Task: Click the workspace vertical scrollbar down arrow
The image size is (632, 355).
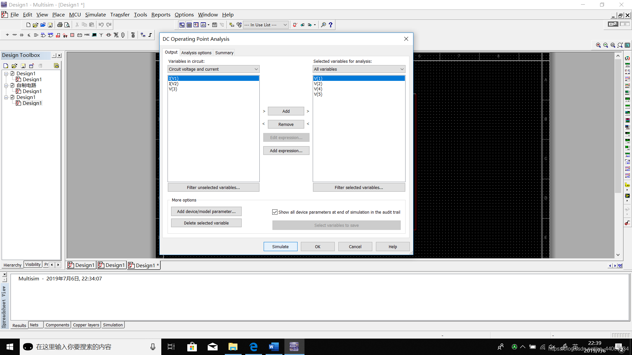Action: (x=618, y=255)
